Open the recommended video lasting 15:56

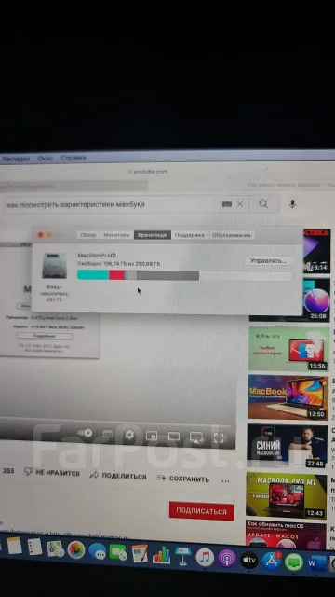point(288,348)
